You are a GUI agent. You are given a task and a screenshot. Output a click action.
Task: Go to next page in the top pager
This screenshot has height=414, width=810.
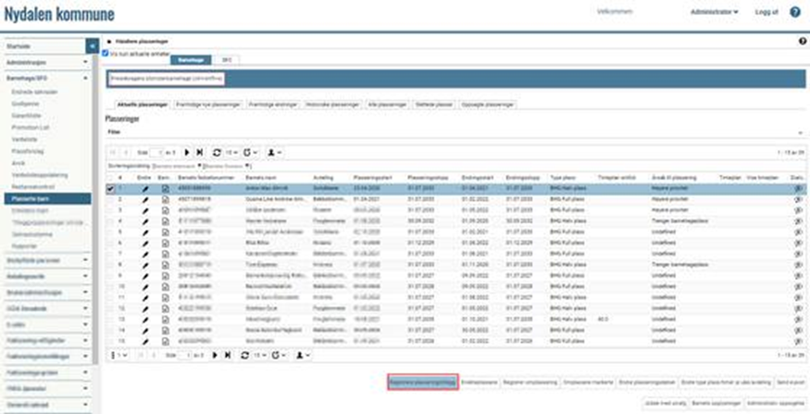(187, 151)
